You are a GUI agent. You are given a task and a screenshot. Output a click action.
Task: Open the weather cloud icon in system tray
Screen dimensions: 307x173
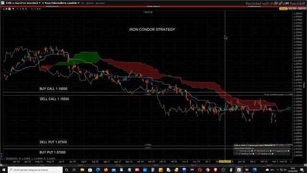pos(267,170)
